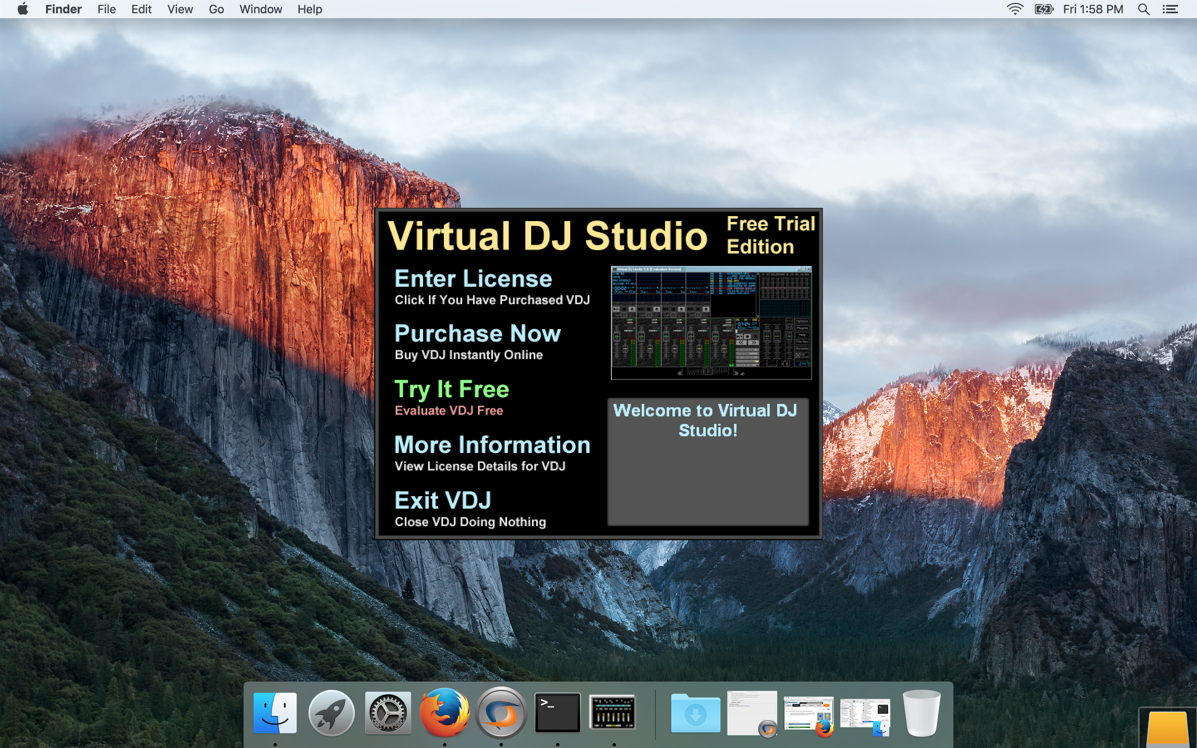Open the Apple menu
This screenshot has height=748, width=1197.
pos(22,9)
